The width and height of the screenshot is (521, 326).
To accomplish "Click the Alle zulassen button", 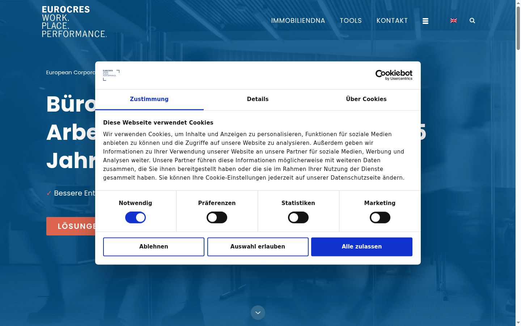I will point(362,247).
